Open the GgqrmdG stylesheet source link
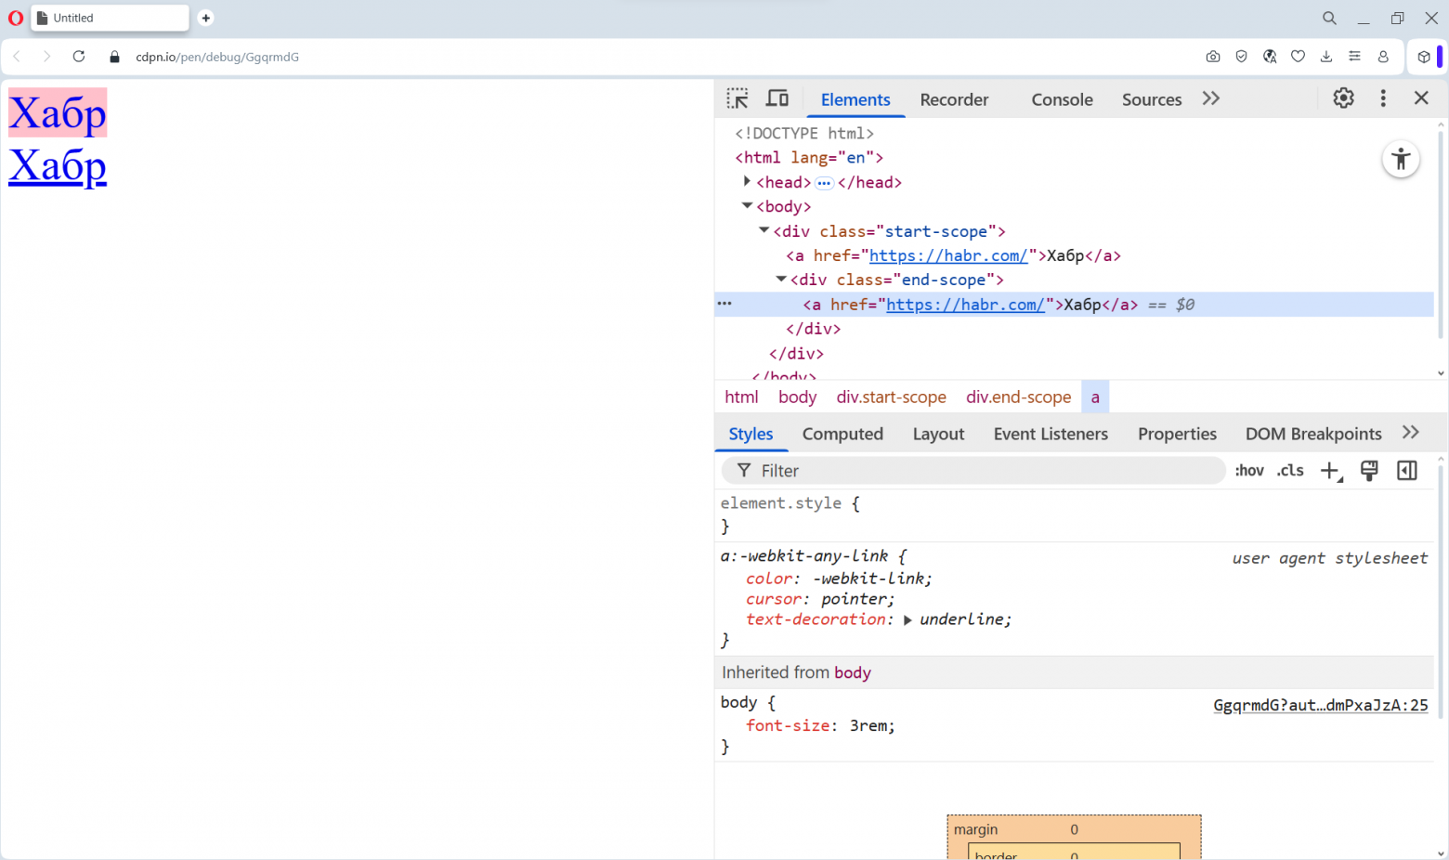Image resolution: width=1449 pixels, height=860 pixels. (x=1320, y=705)
